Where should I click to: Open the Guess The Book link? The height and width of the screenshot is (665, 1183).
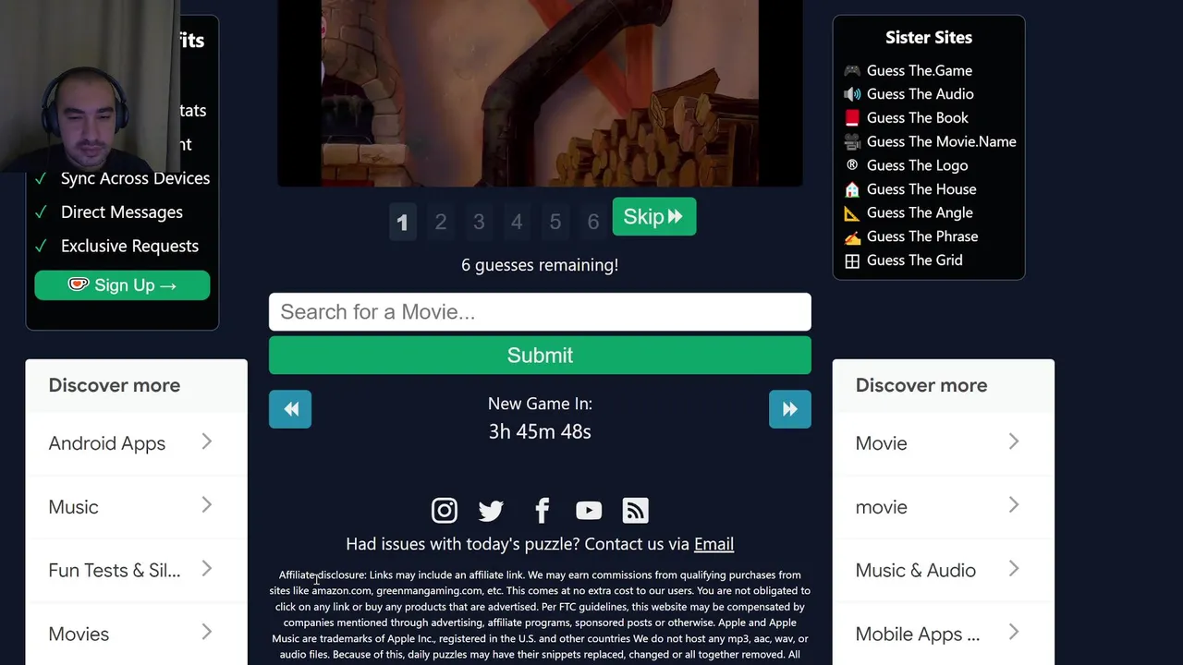click(x=918, y=117)
